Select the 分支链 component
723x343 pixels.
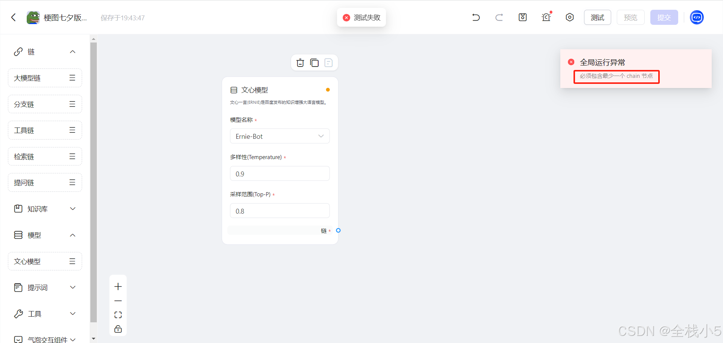(45, 104)
